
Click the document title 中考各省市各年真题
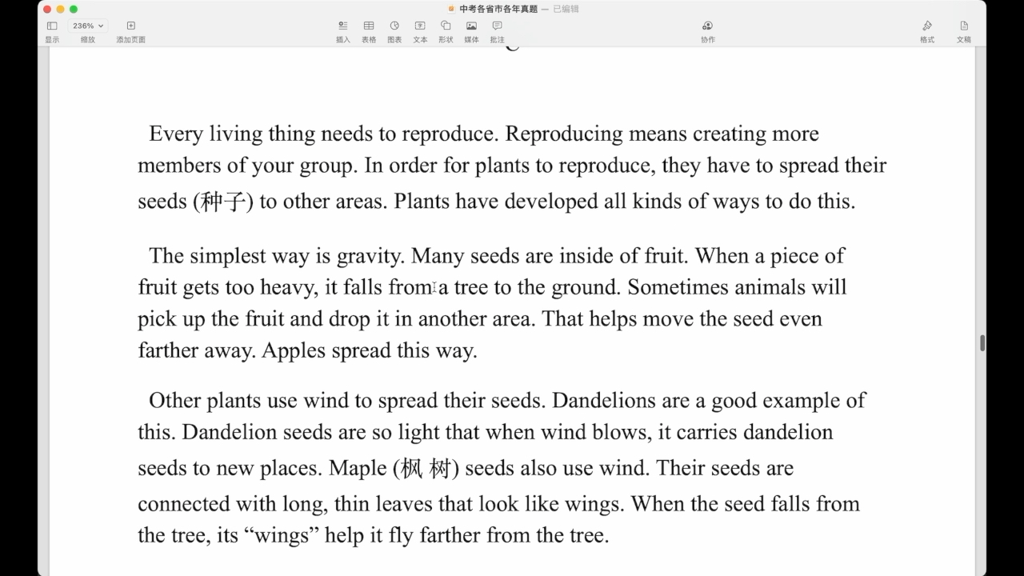(498, 9)
